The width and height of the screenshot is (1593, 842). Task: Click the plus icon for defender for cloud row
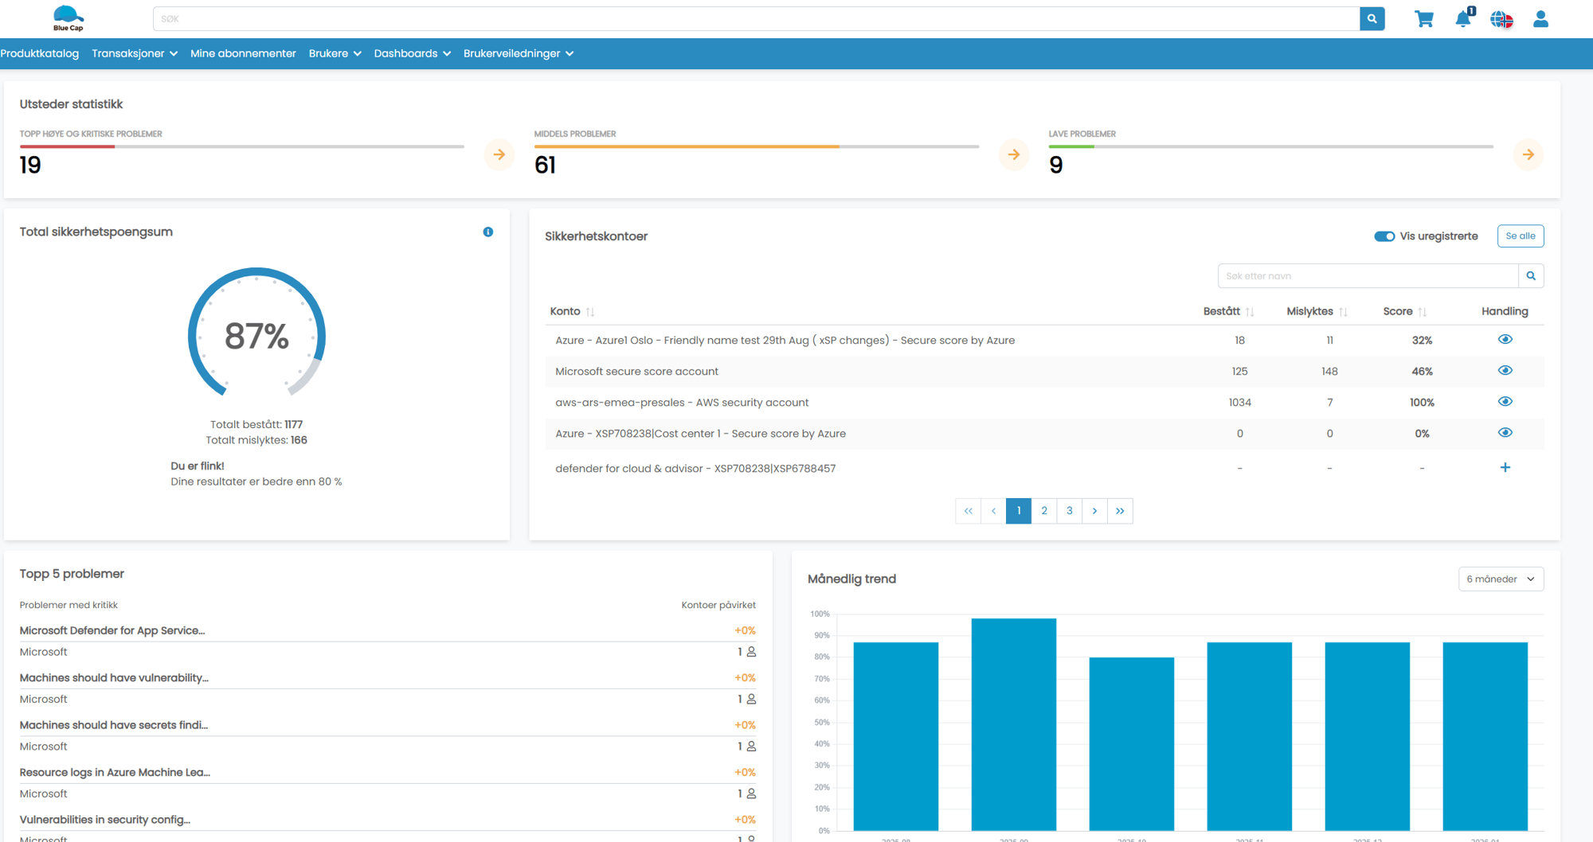pyautogui.click(x=1505, y=468)
